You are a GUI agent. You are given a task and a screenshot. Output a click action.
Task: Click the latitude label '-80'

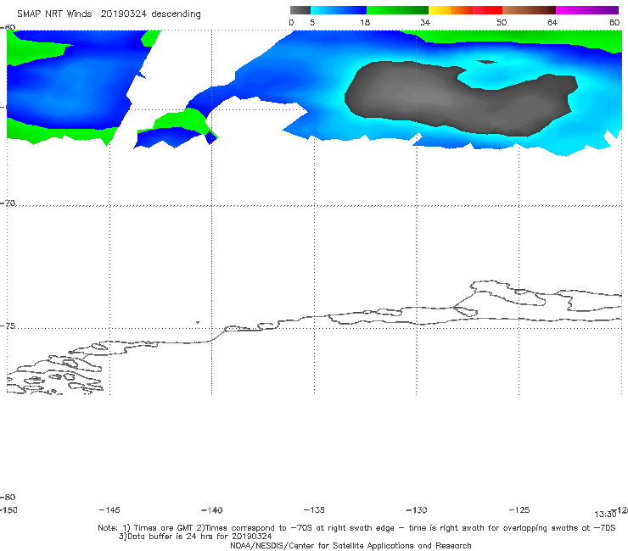[x=8, y=497]
